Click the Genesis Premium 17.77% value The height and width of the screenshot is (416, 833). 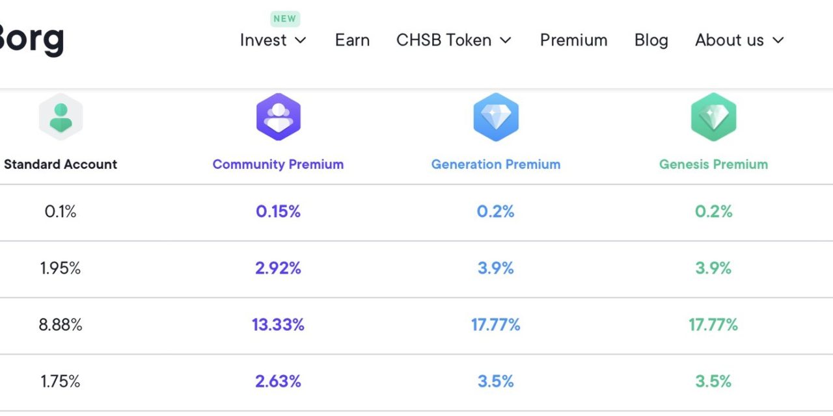pos(713,325)
